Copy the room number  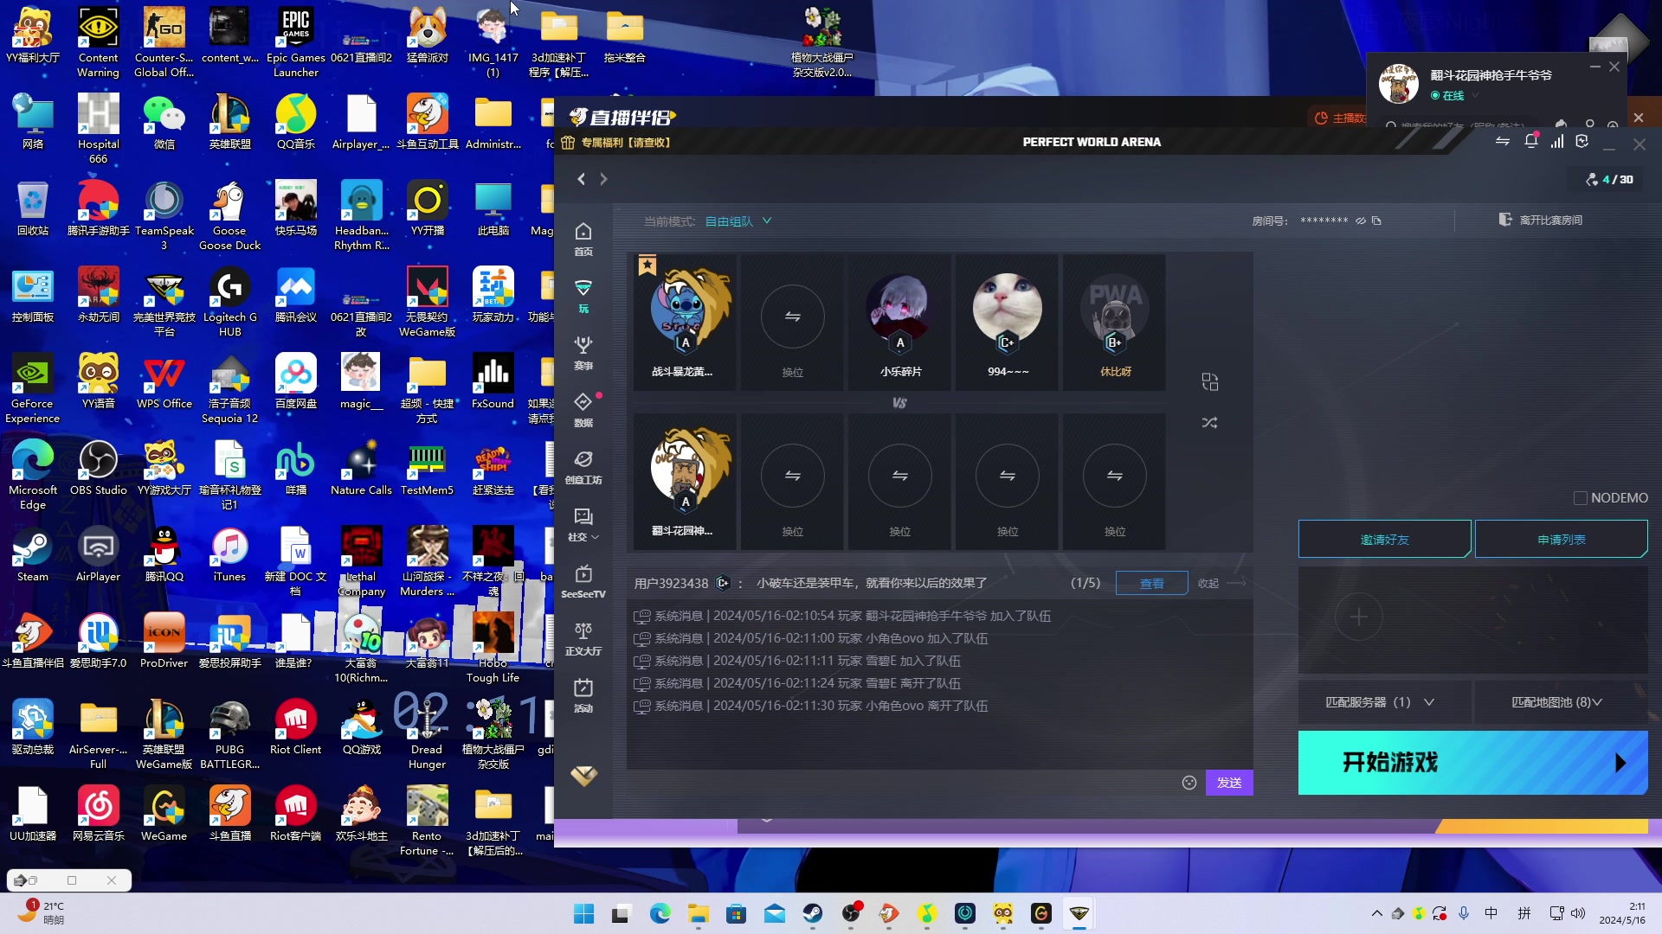(1376, 221)
